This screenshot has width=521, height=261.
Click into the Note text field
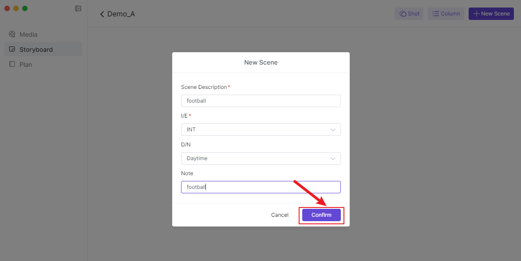tap(260, 187)
